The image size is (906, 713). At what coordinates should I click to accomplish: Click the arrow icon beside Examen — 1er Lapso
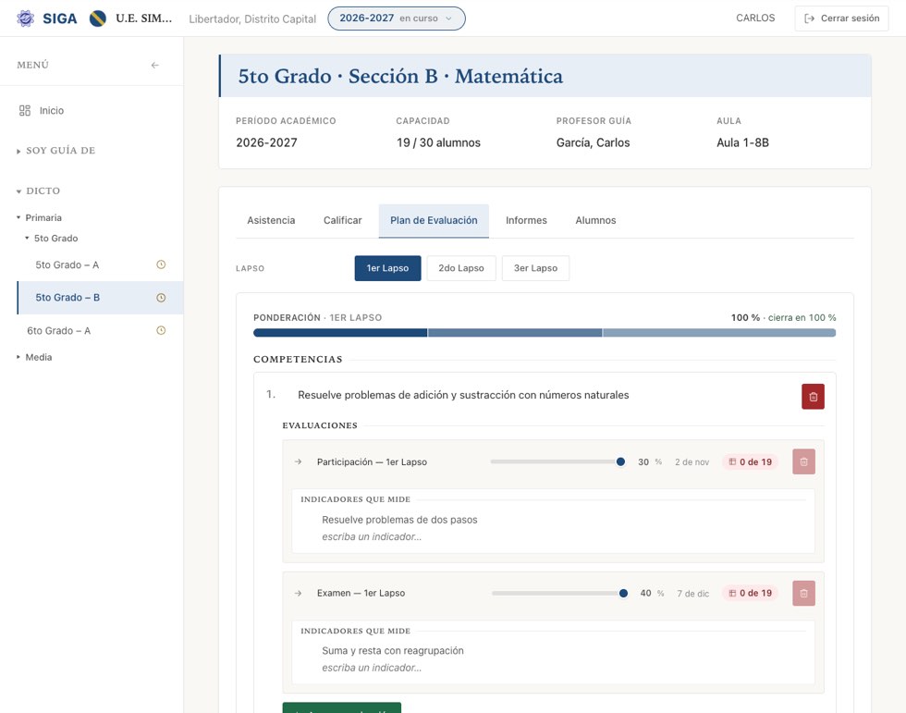298,594
